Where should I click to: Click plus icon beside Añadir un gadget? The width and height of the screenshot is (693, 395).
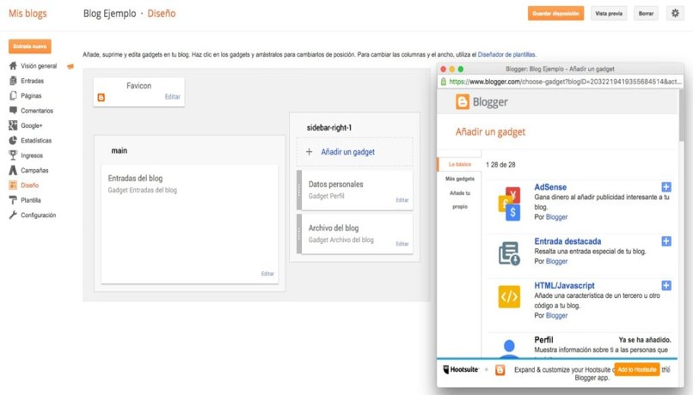(309, 152)
